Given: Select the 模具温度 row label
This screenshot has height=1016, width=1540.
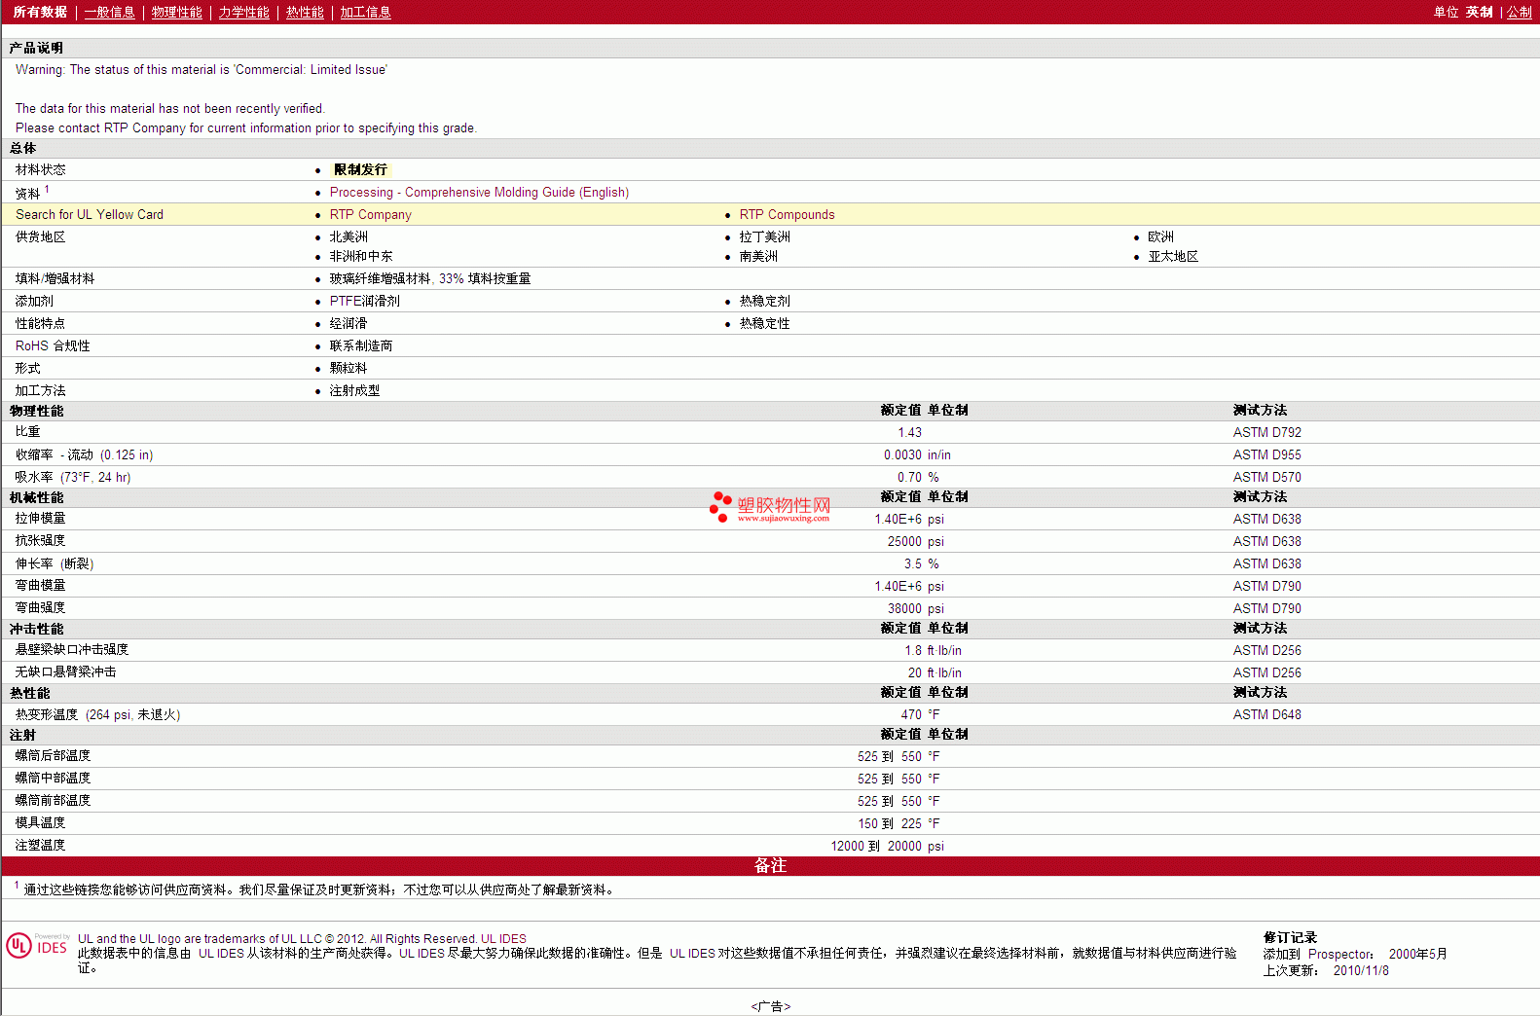Looking at the screenshot, I should point(41,822).
